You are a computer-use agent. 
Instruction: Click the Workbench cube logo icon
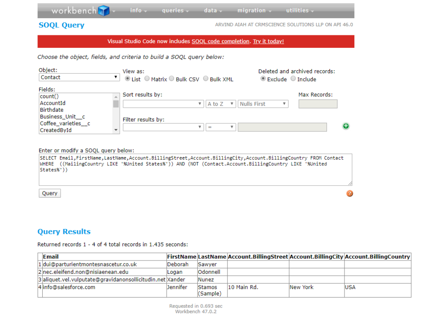[103, 11]
